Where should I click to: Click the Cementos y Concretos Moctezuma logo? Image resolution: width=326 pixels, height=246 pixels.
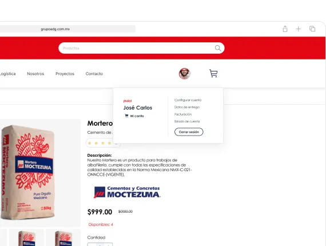pos(127,192)
